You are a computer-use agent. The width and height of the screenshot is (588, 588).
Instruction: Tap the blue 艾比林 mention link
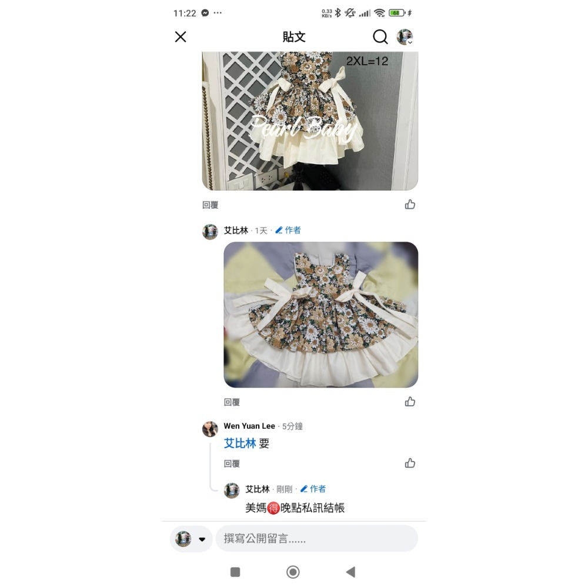click(240, 443)
